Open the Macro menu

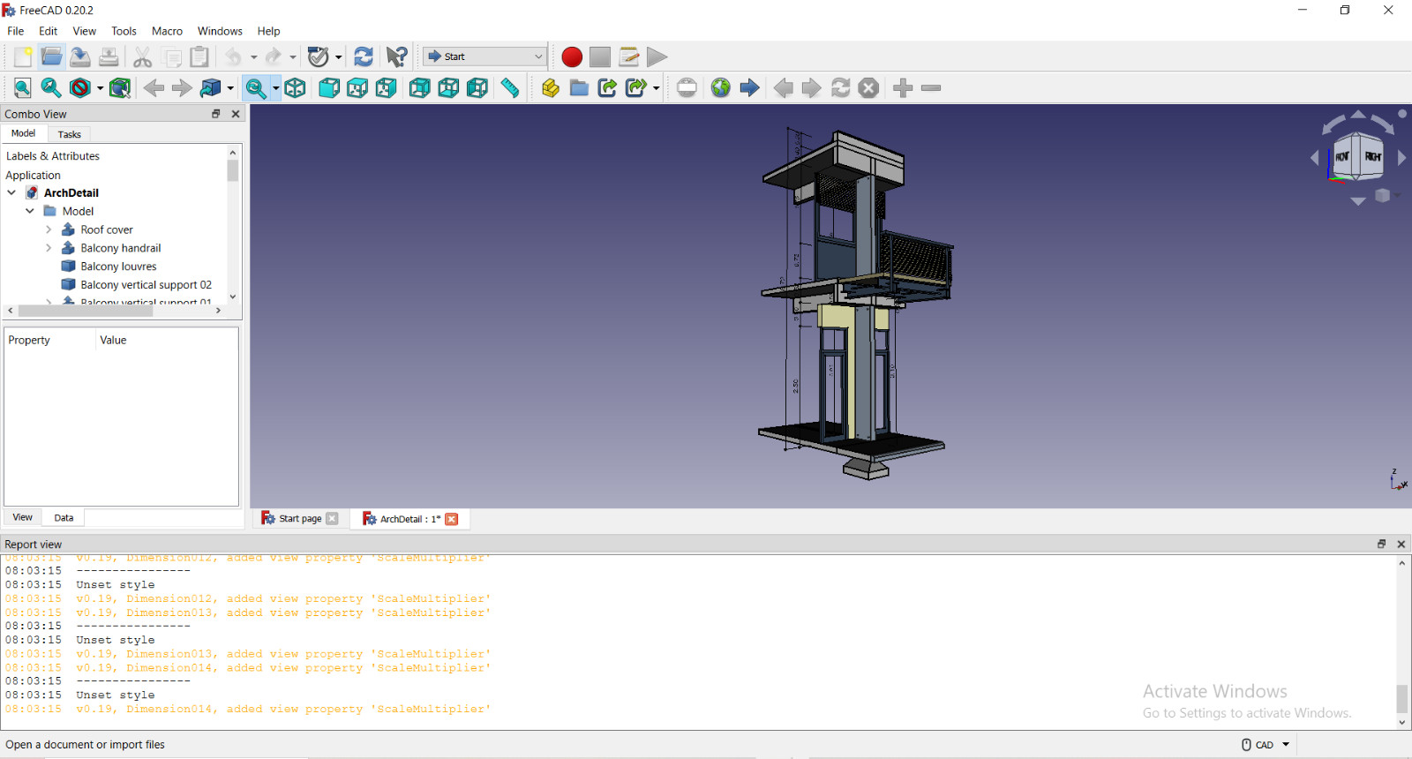pos(167,31)
